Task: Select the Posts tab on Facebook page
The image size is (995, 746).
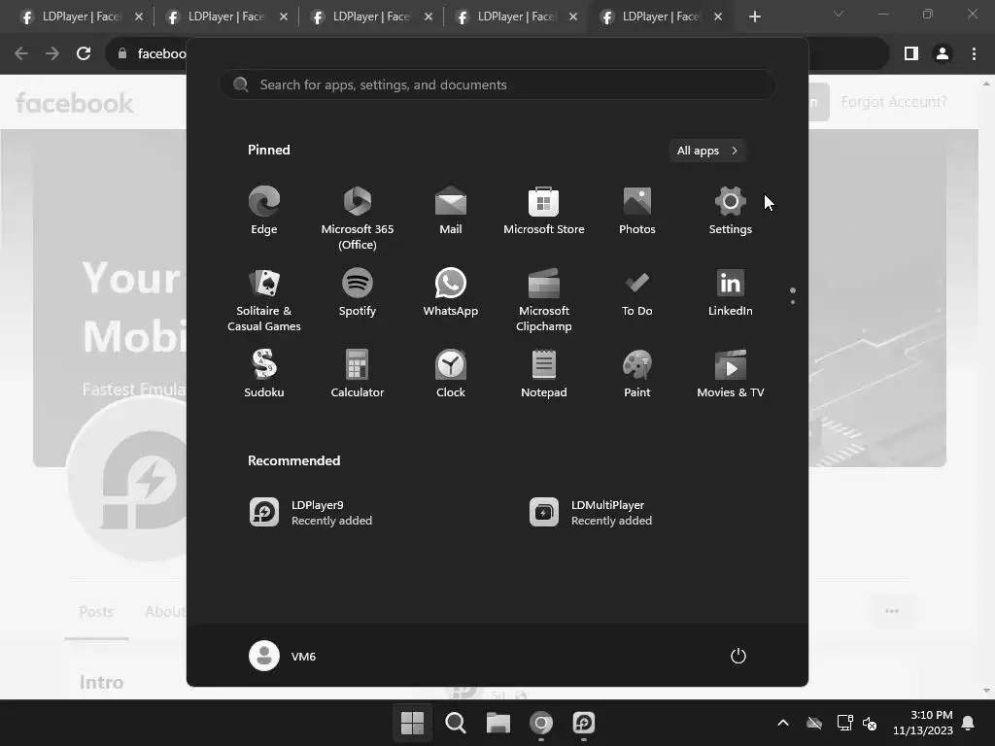Action: (x=96, y=612)
